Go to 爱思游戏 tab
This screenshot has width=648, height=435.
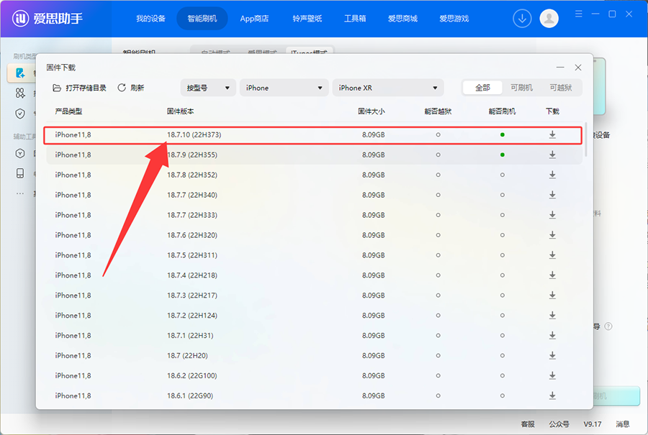pos(454,19)
